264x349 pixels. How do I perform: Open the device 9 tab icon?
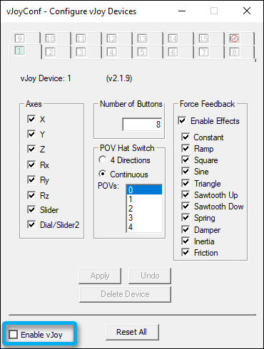click(19, 38)
